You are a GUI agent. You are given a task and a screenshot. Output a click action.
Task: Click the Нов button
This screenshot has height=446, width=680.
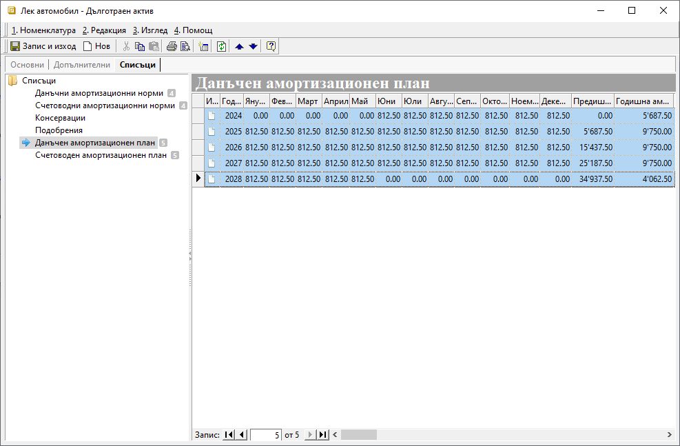click(96, 46)
